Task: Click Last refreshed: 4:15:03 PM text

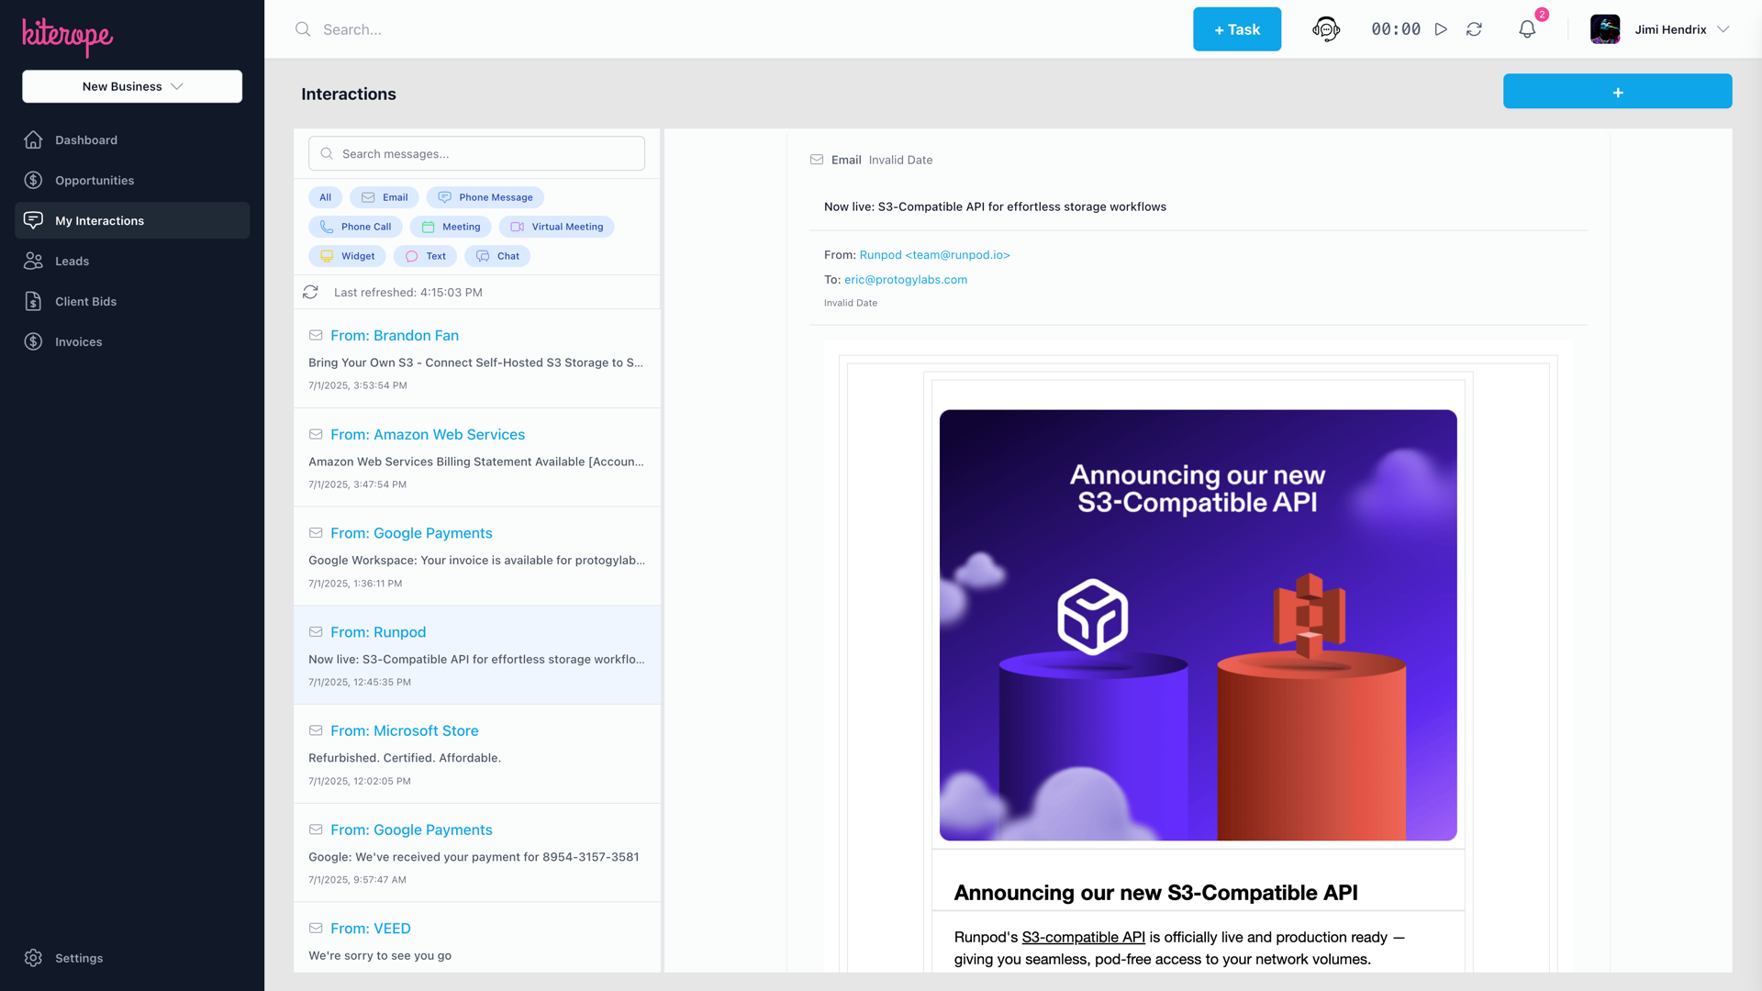Action: (408, 292)
